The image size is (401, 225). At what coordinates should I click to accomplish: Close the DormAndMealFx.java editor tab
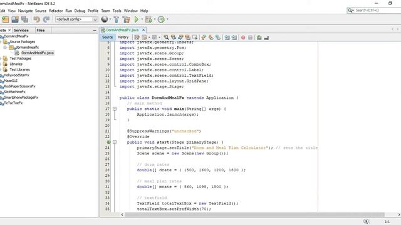[x=143, y=30]
